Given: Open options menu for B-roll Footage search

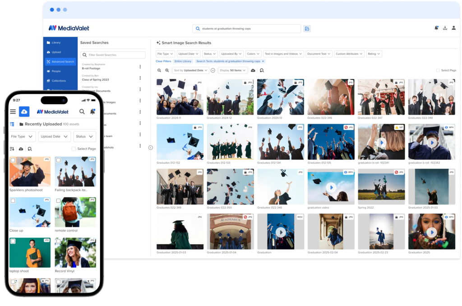Looking at the screenshot, I should pos(140,67).
